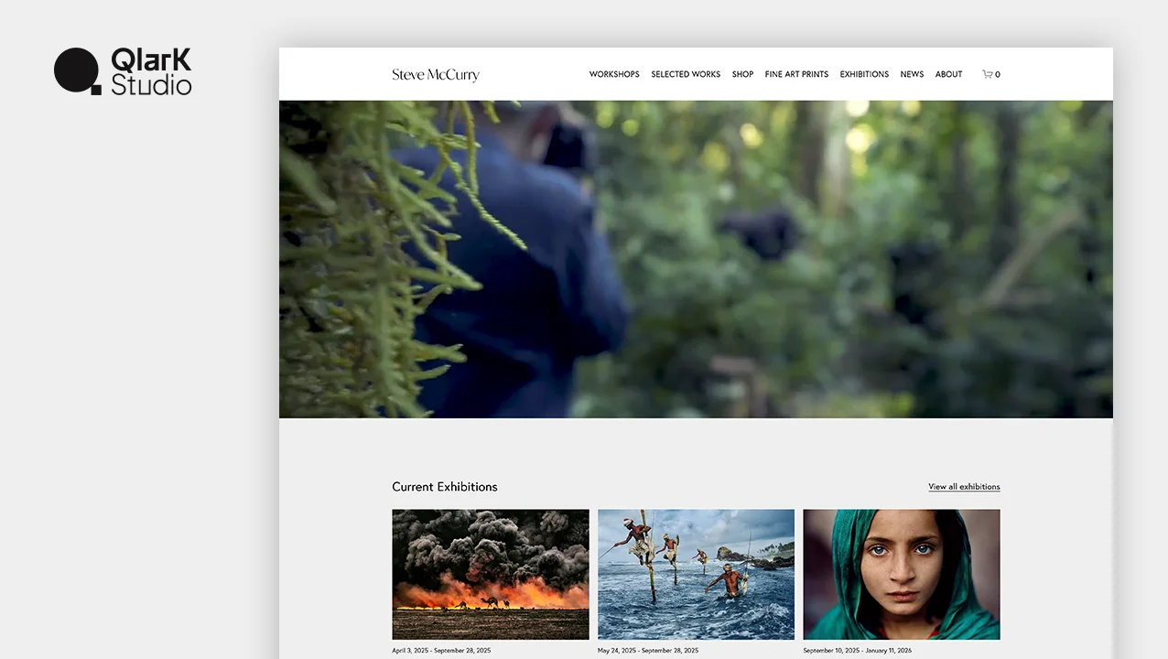The image size is (1168, 659).
Task: Open the stilt fishermen exhibition photo
Action: 696,574
